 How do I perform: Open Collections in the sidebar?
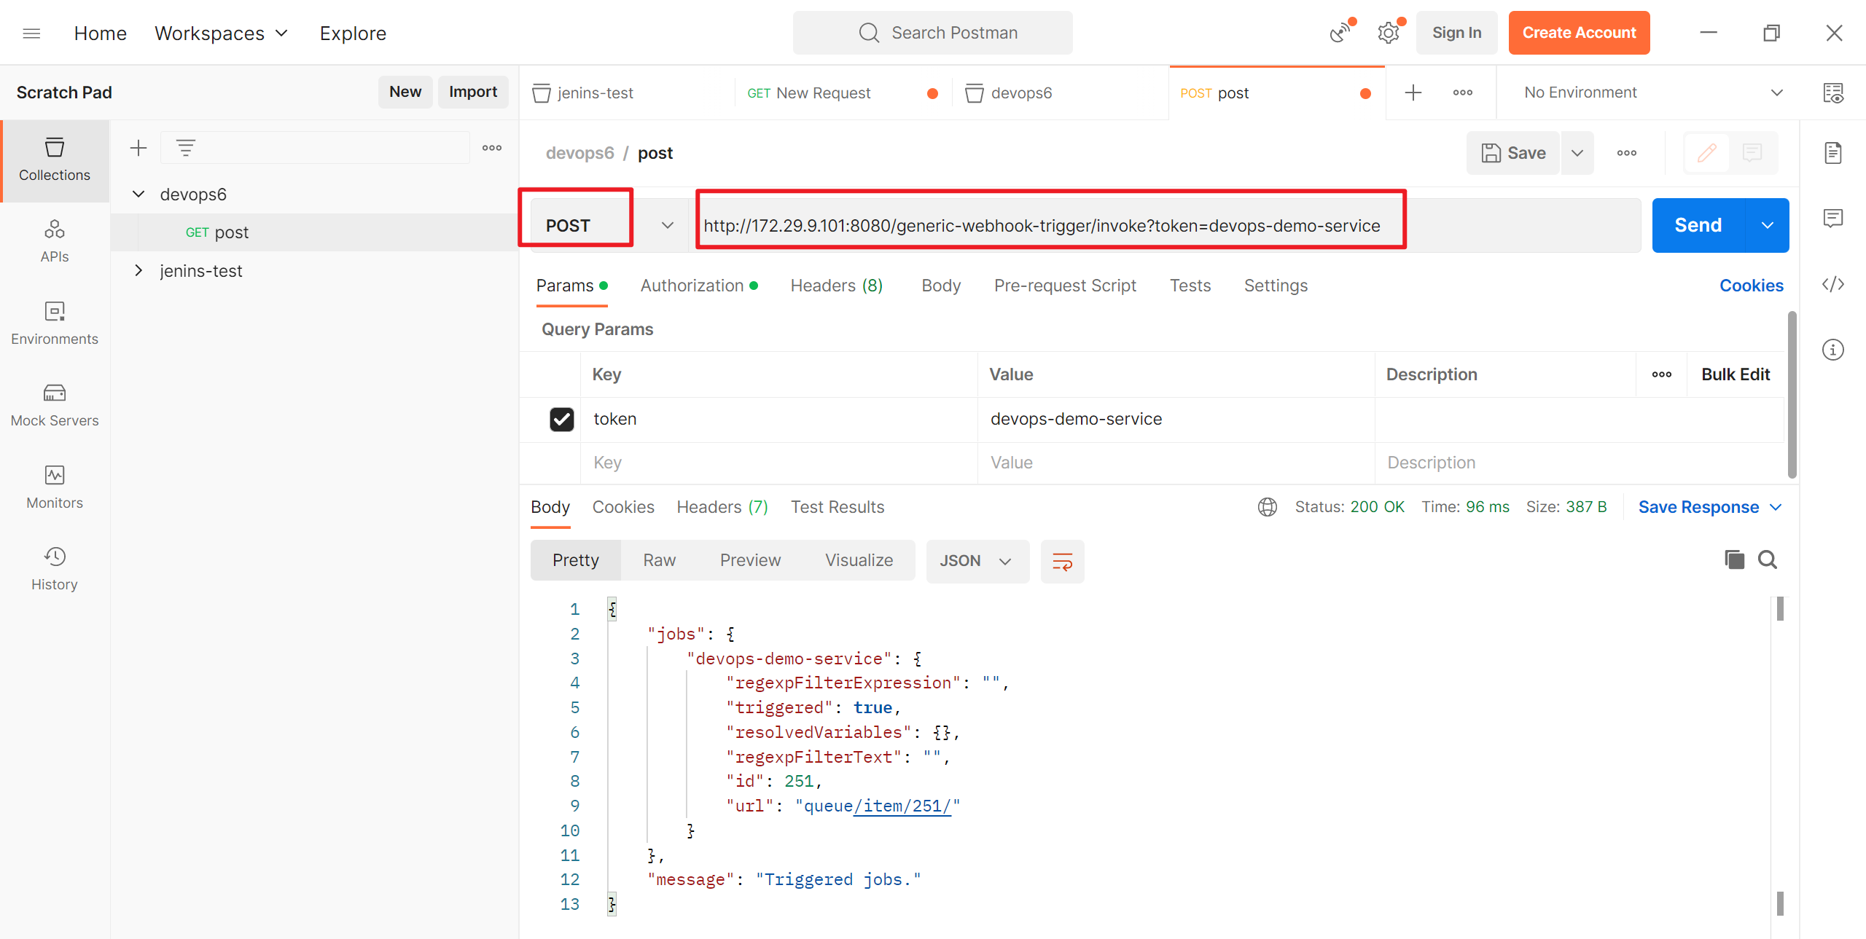pos(55,160)
